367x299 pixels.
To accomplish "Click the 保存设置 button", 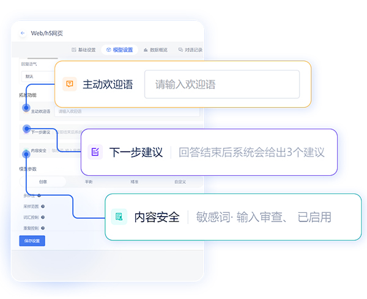I will (32, 241).
